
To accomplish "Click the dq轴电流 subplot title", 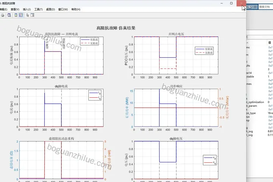I will click(61, 86).
